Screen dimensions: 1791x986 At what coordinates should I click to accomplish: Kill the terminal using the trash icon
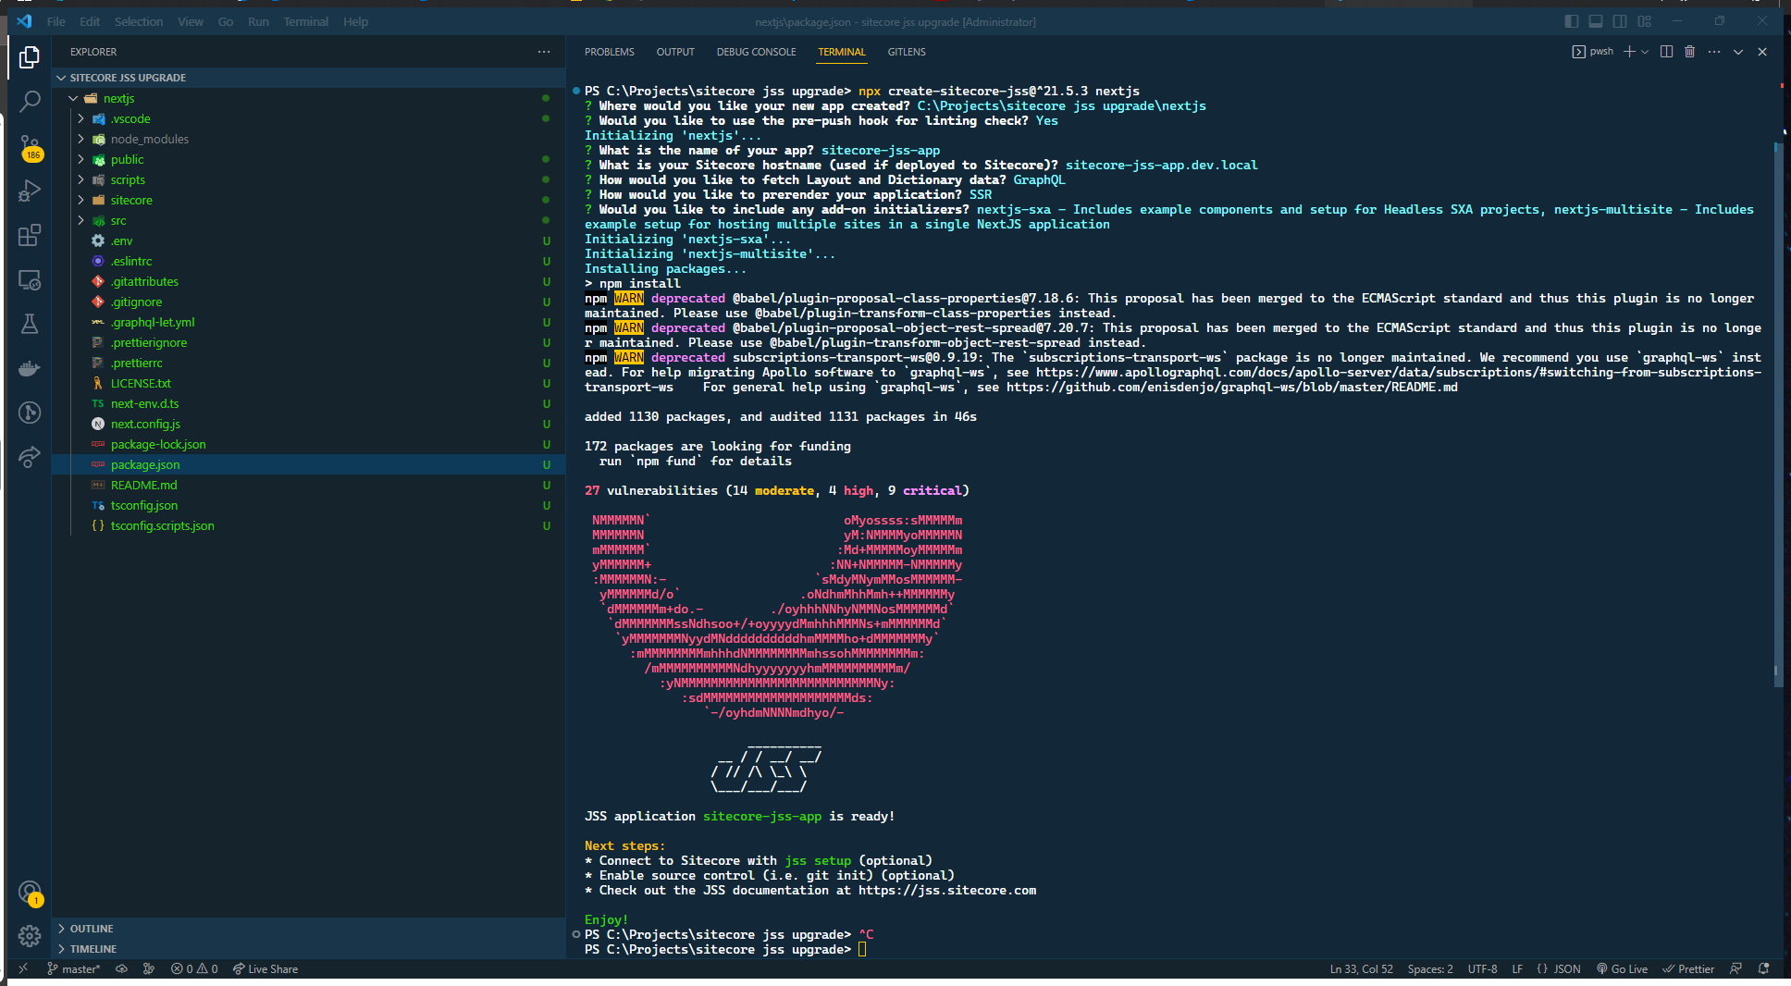[1689, 51]
